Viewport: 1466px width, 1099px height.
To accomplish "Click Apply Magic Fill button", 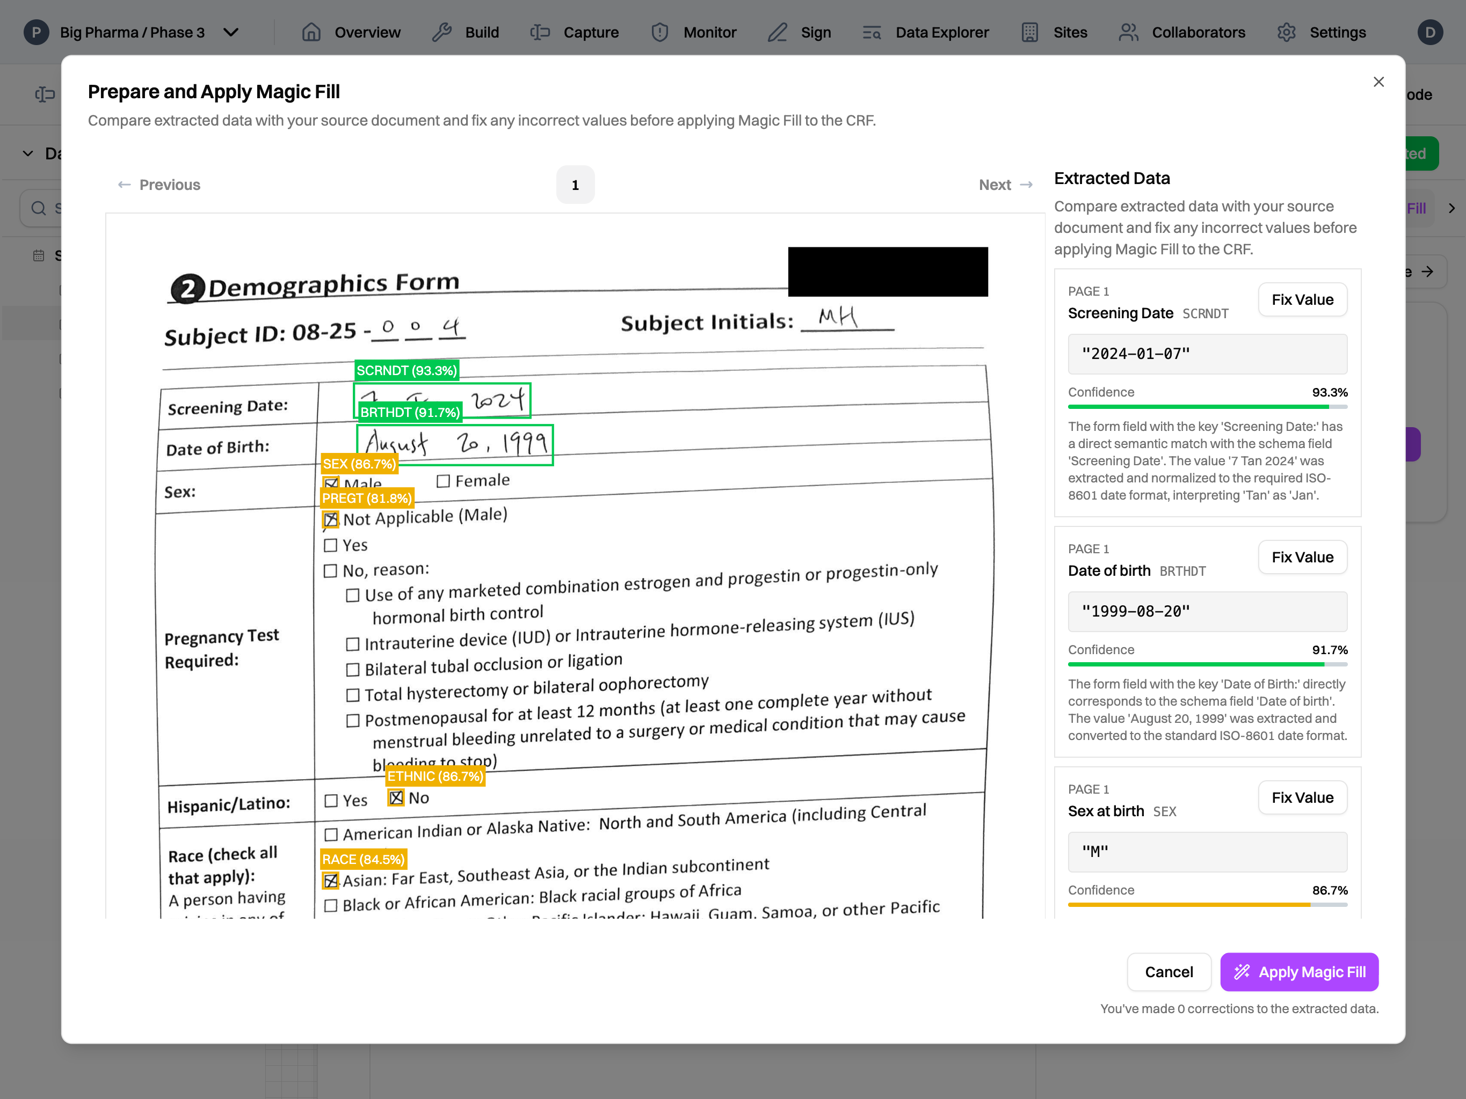I will (x=1299, y=972).
